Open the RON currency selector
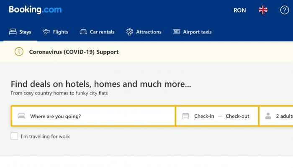Image resolution: width=293 pixels, height=168 pixels. pos(239,10)
